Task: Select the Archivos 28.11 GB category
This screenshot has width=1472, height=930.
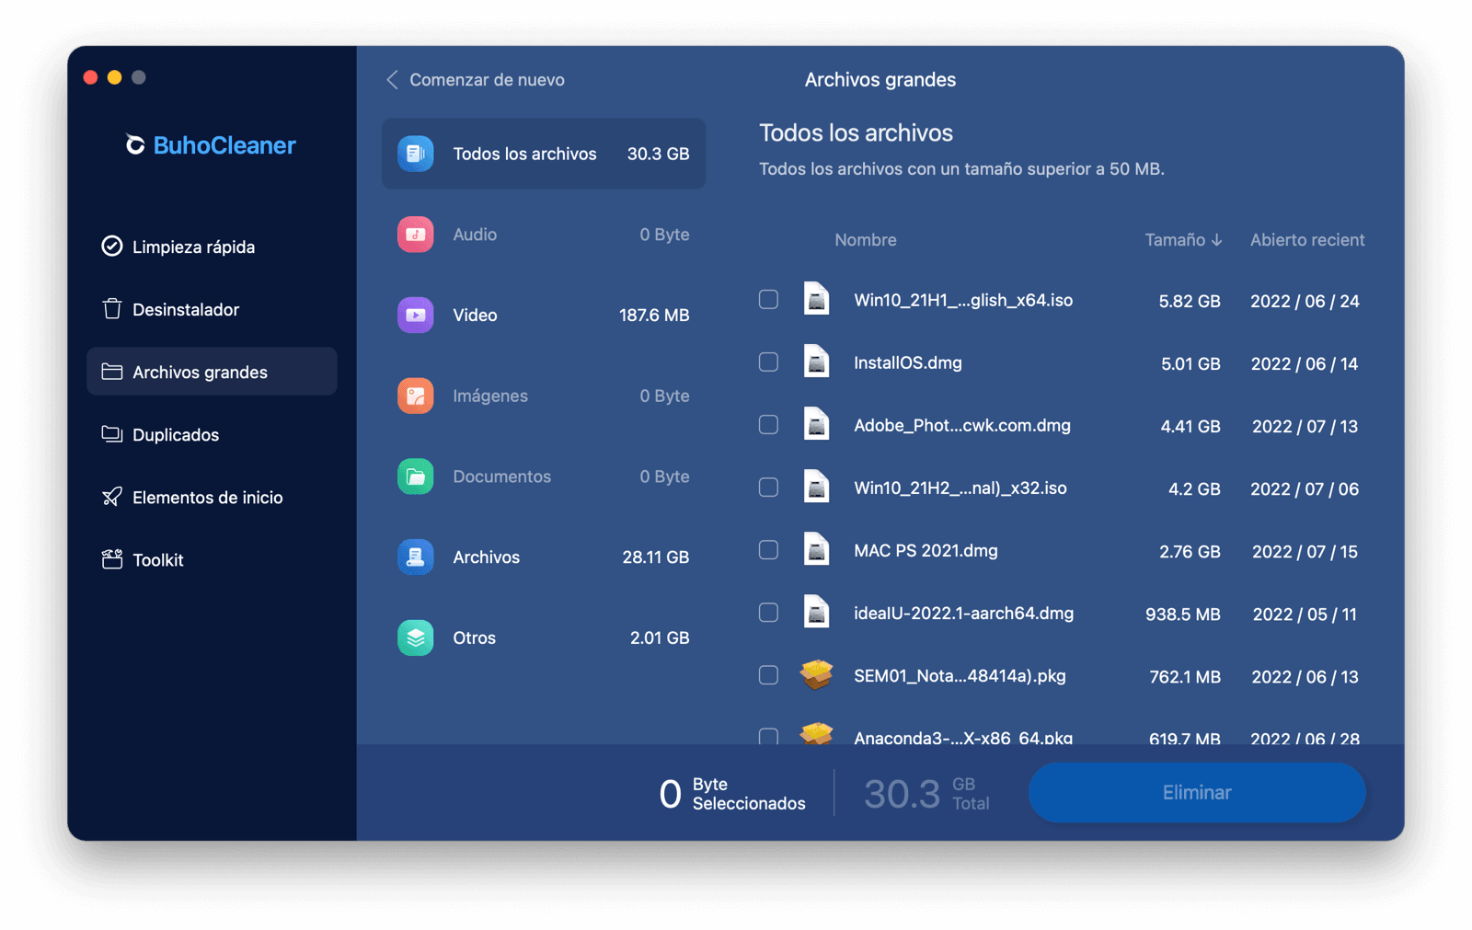Action: [544, 557]
